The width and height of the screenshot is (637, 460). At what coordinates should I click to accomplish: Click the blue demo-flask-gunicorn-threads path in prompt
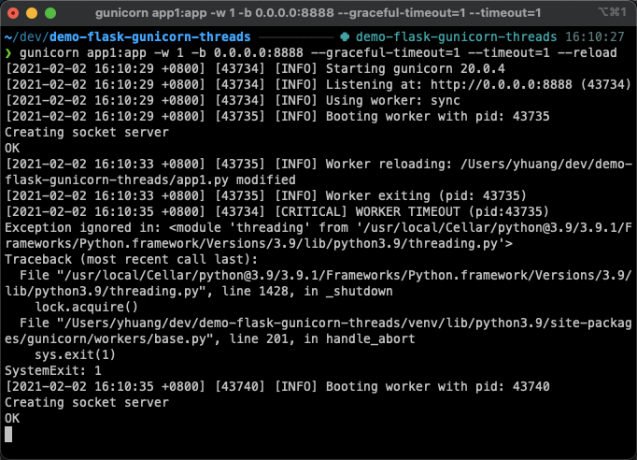149,37
